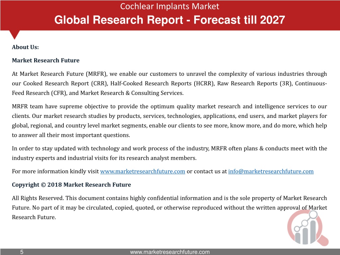Click the slide number 5 in footer
340x255 pixels.
[22, 252]
